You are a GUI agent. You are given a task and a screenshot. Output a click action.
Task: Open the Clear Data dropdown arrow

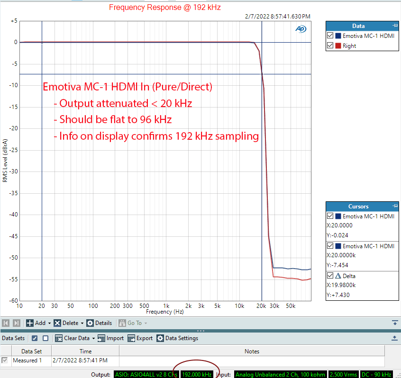pyautogui.click(x=93, y=338)
